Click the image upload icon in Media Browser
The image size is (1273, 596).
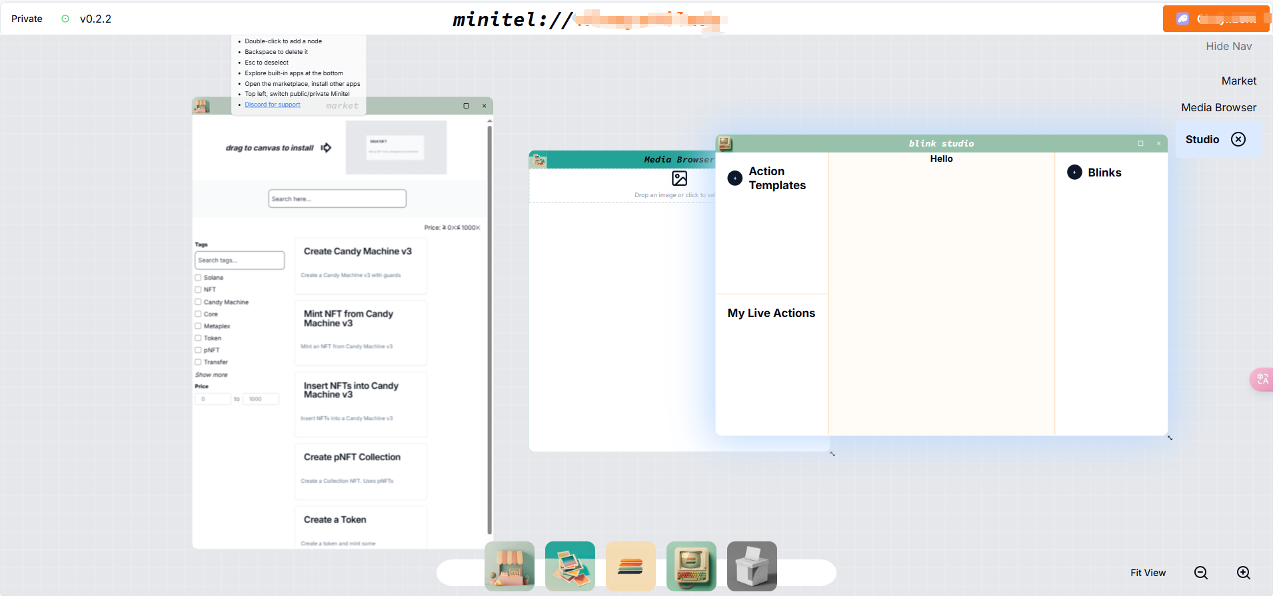click(679, 178)
